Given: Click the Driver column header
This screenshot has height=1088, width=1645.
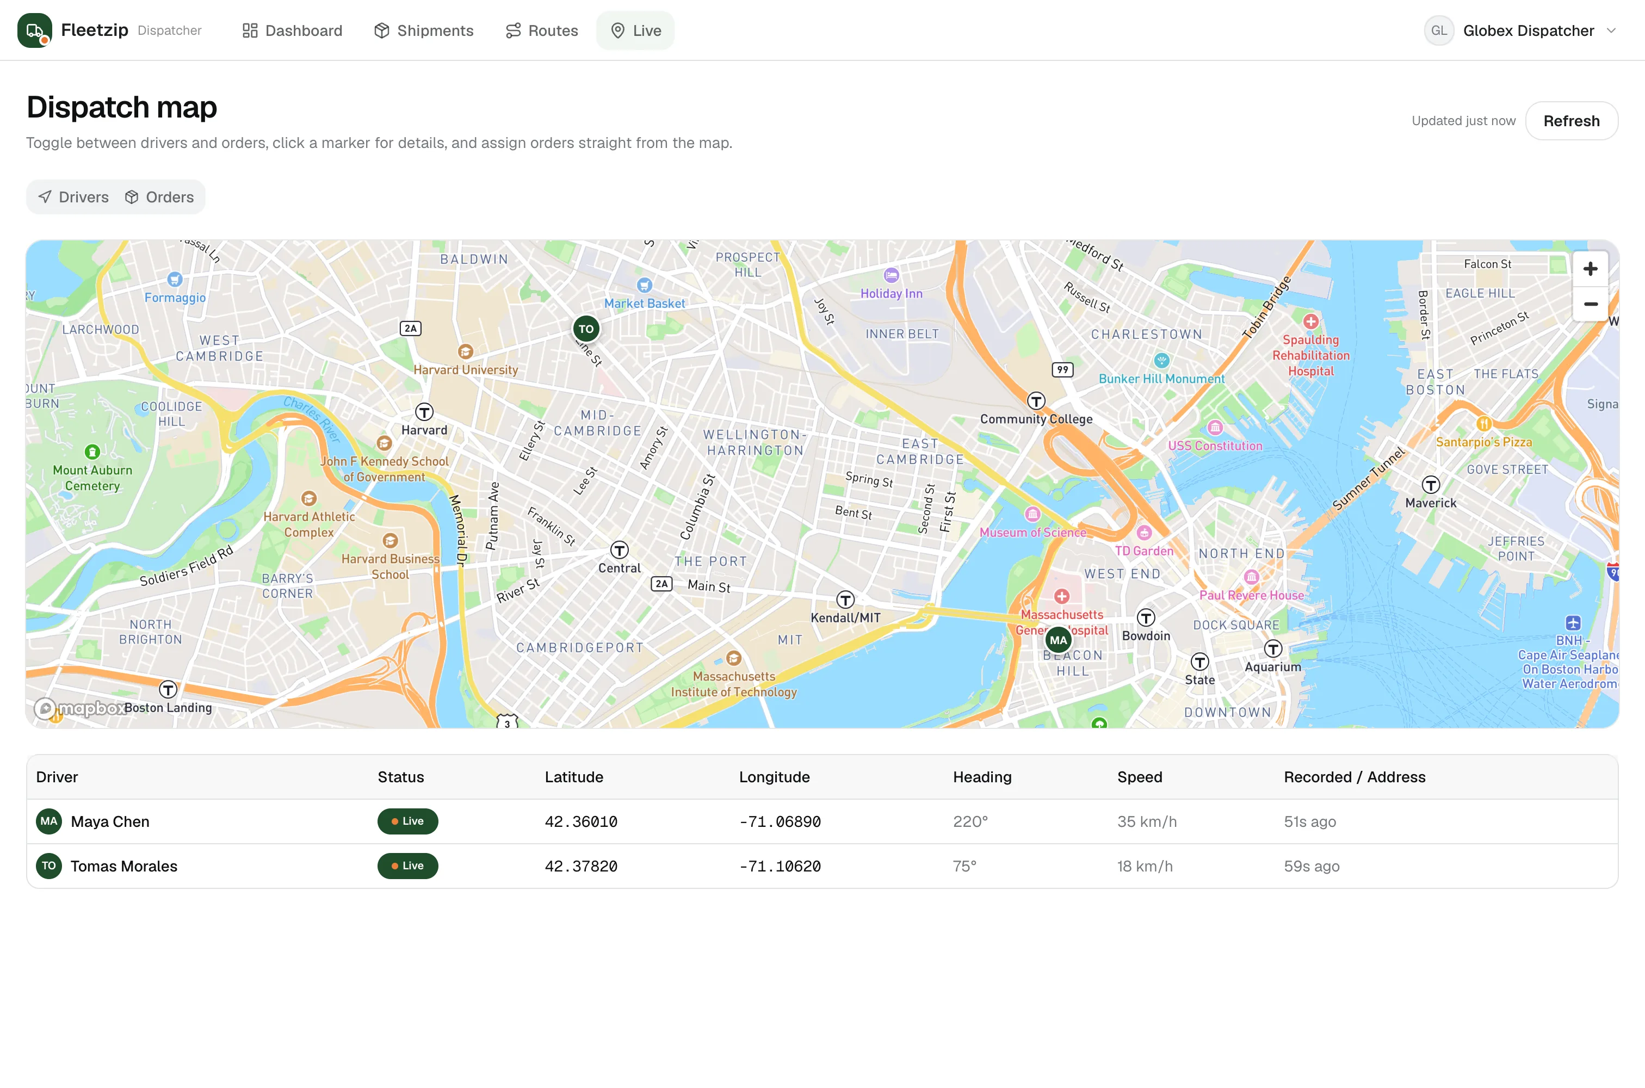Looking at the screenshot, I should click(x=57, y=777).
